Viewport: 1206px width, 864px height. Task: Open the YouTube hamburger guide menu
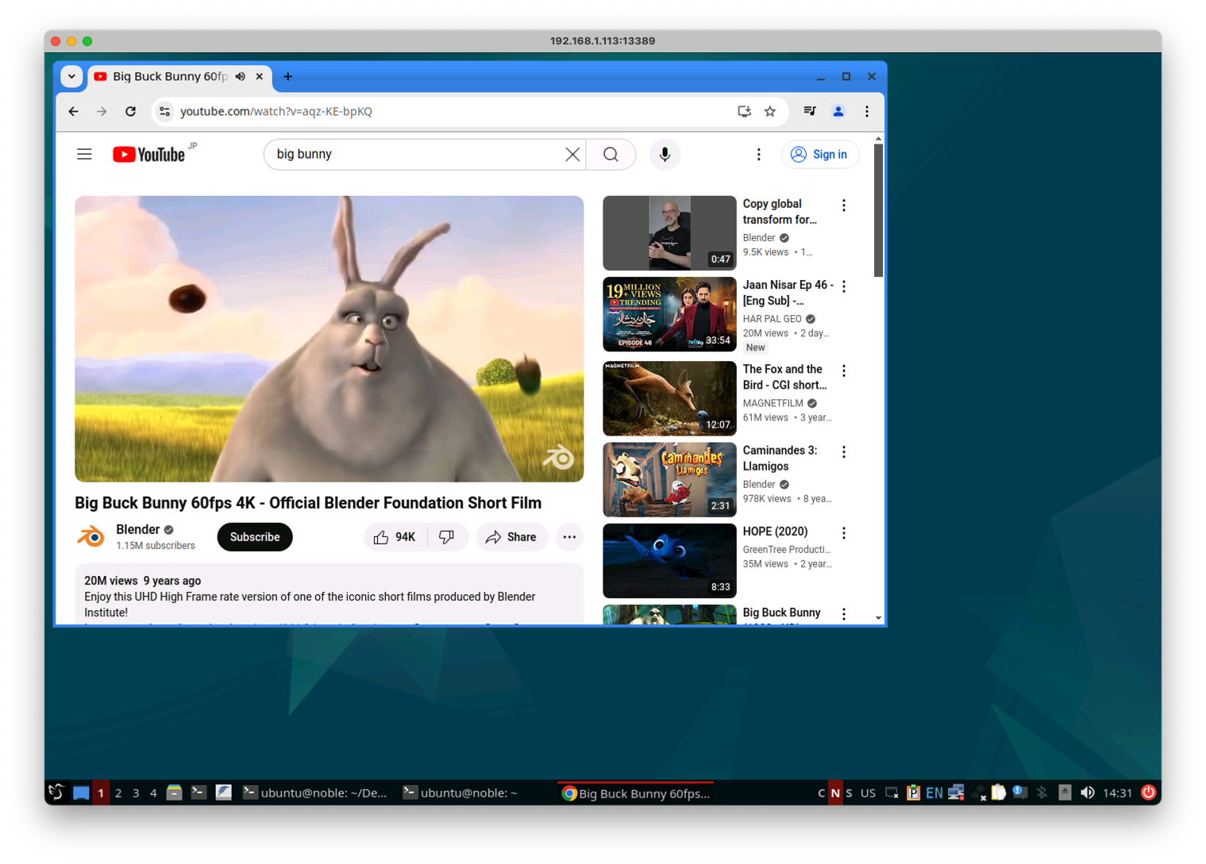click(x=84, y=154)
